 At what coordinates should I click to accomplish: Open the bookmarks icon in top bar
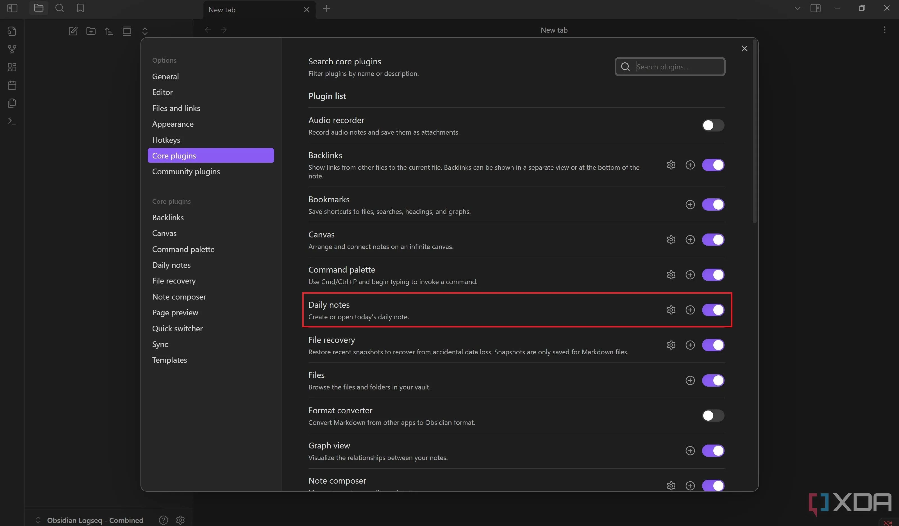[x=80, y=8]
